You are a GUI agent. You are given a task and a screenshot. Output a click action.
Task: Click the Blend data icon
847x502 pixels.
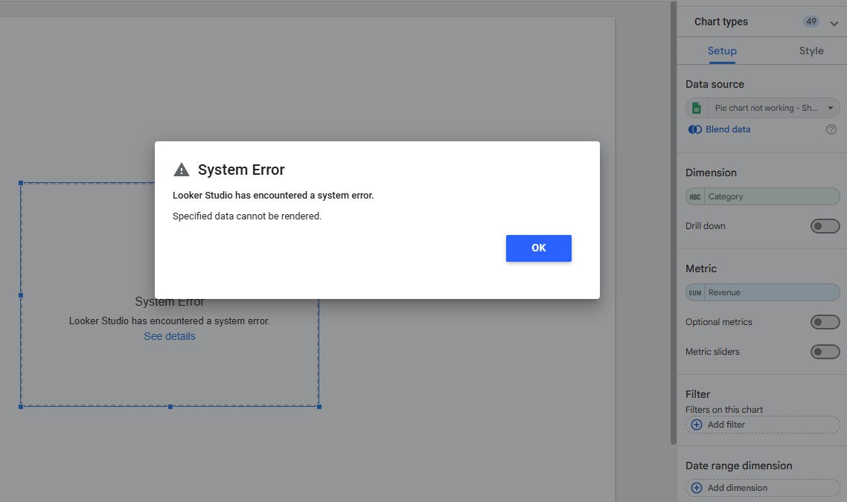694,129
